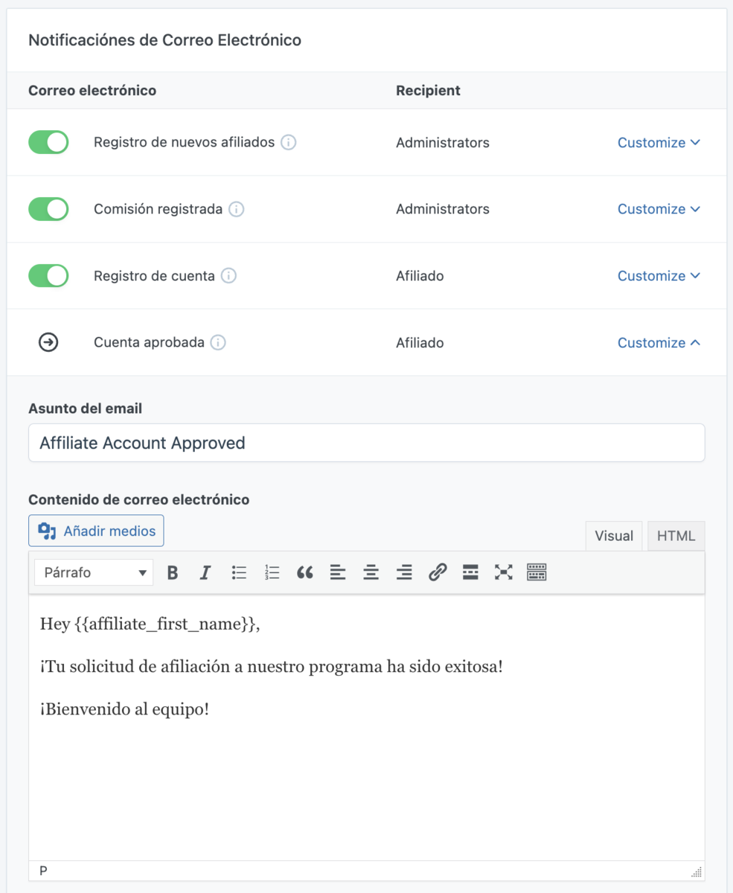This screenshot has height=893, width=733.
Task: Open the Párrafo format dropdown
Action: pyautogui.click(x=94, y=572)
